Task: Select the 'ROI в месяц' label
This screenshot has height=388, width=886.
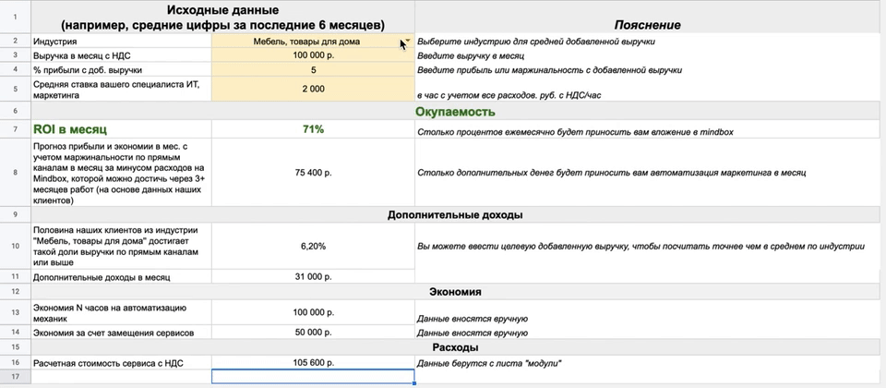Action: point(122,129)
